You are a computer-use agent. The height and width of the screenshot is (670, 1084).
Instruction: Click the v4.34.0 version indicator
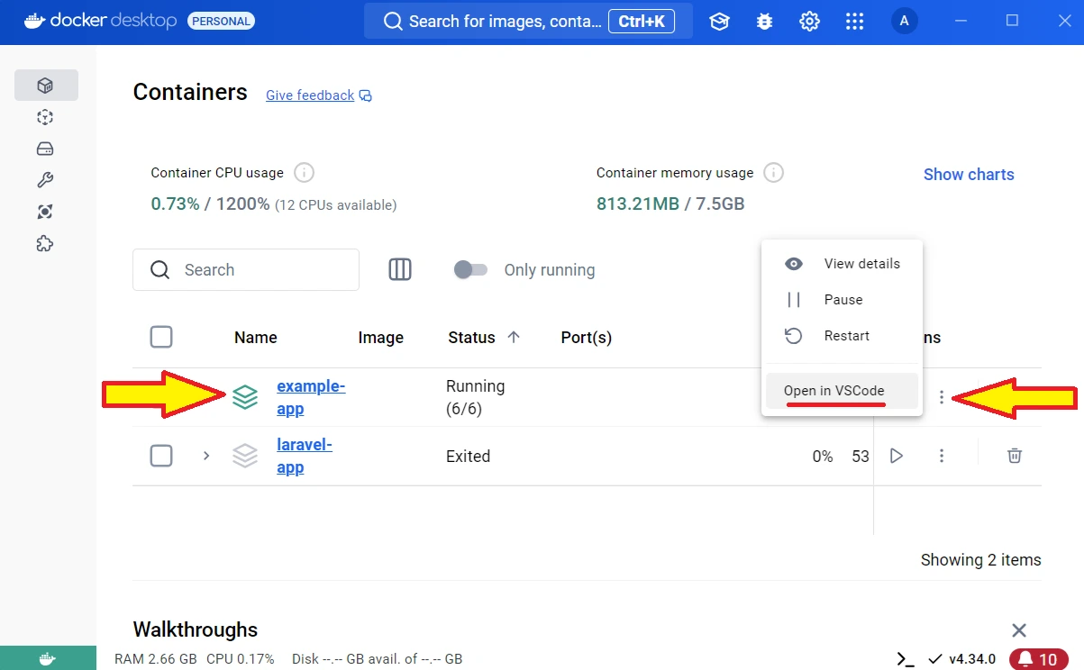(961, 659)
